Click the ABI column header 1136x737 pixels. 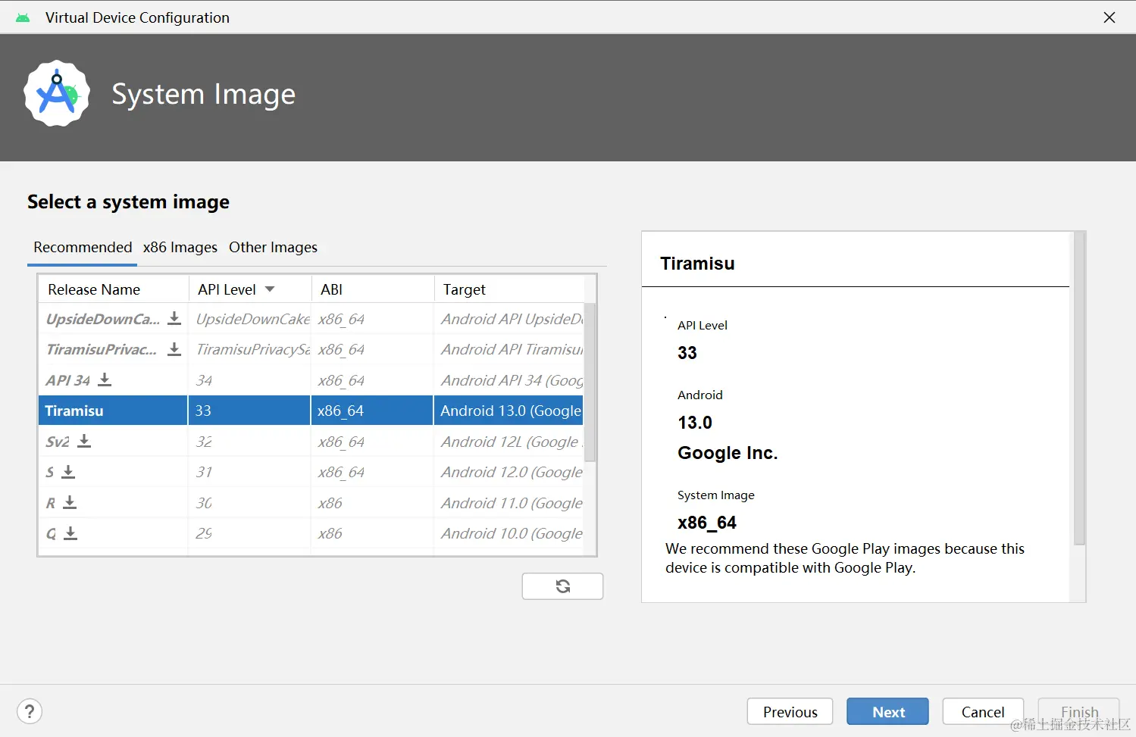click(x=372, y=289)
